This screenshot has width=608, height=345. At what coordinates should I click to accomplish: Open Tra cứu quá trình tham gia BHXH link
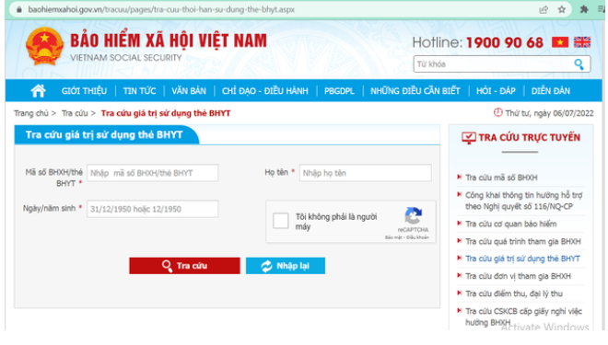click(523, 242)
